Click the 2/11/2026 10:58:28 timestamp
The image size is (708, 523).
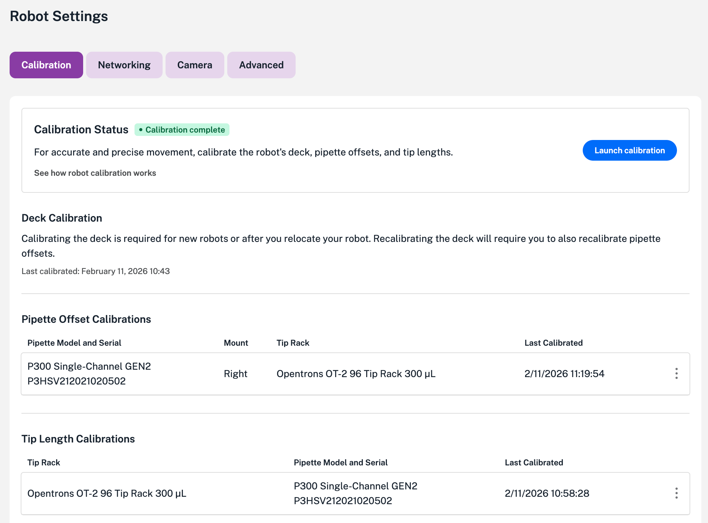(x=547, y=493)
